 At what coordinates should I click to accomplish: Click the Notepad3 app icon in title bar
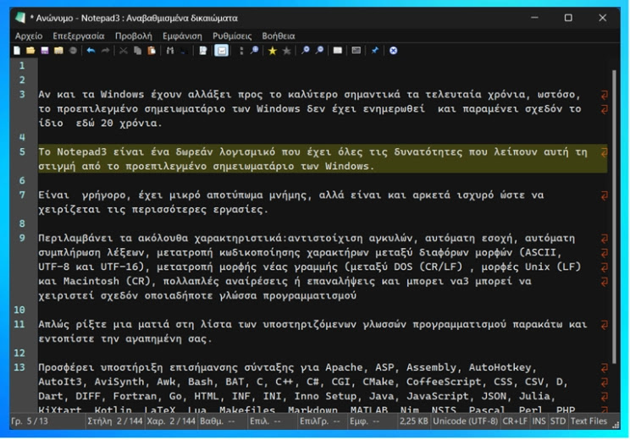20,18
